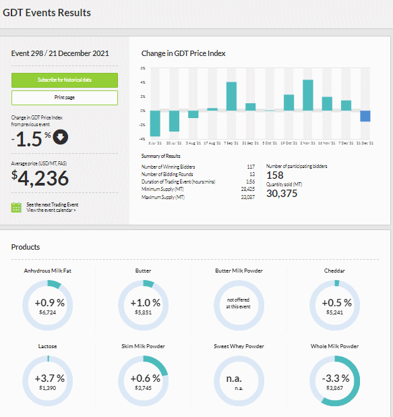Select the Anhydrous Milk Fat donut chart
The image size is (393, 417).
pos(48,305)
